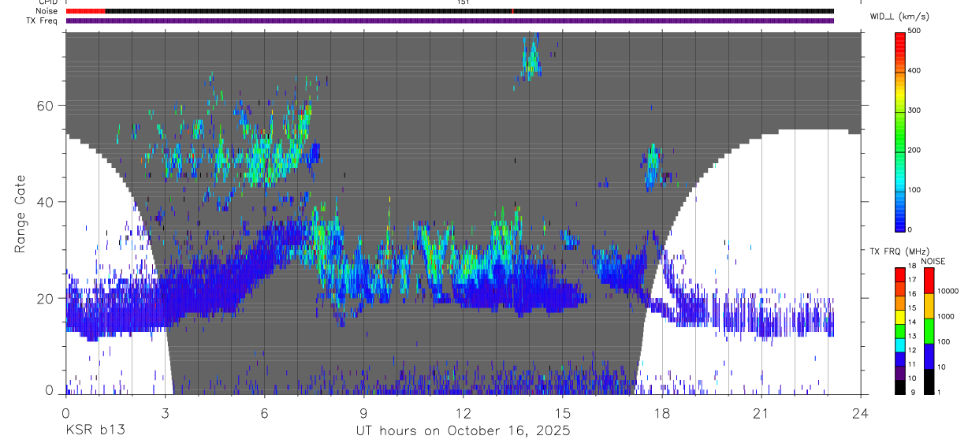Click the '6' tick on UT hours axis
968x447 pixels.
tap(264, 412)
